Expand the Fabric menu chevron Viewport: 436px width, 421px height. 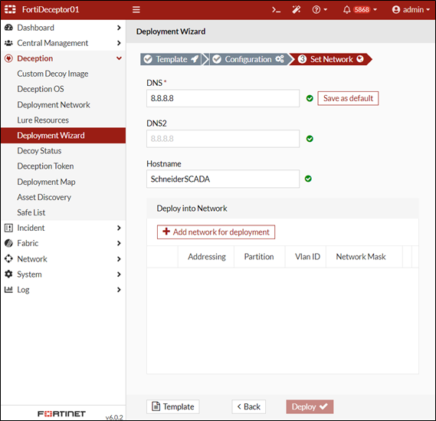119,243
